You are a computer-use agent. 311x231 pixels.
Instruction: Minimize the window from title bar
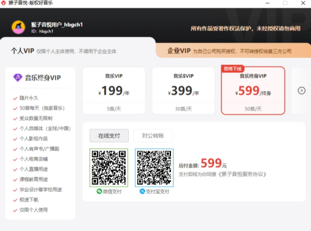pos(267,3)
